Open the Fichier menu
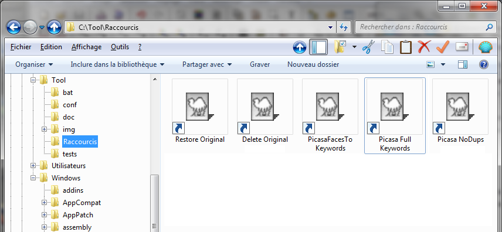502x232 pixels. pyautogui.click(x=21, y=47)
